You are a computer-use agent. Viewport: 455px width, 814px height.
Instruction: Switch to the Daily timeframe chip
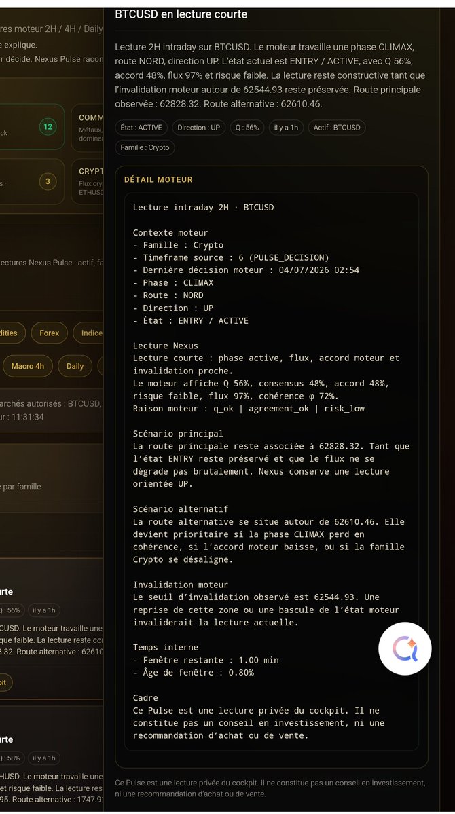[75, 366]
